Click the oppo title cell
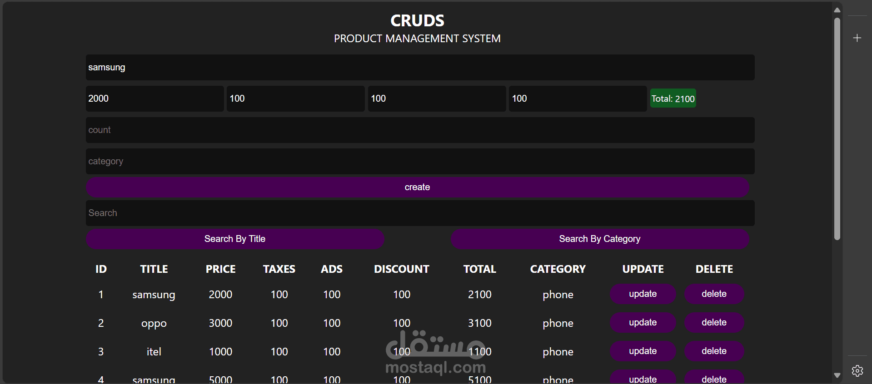872x384 pixels. coord(154,324)
